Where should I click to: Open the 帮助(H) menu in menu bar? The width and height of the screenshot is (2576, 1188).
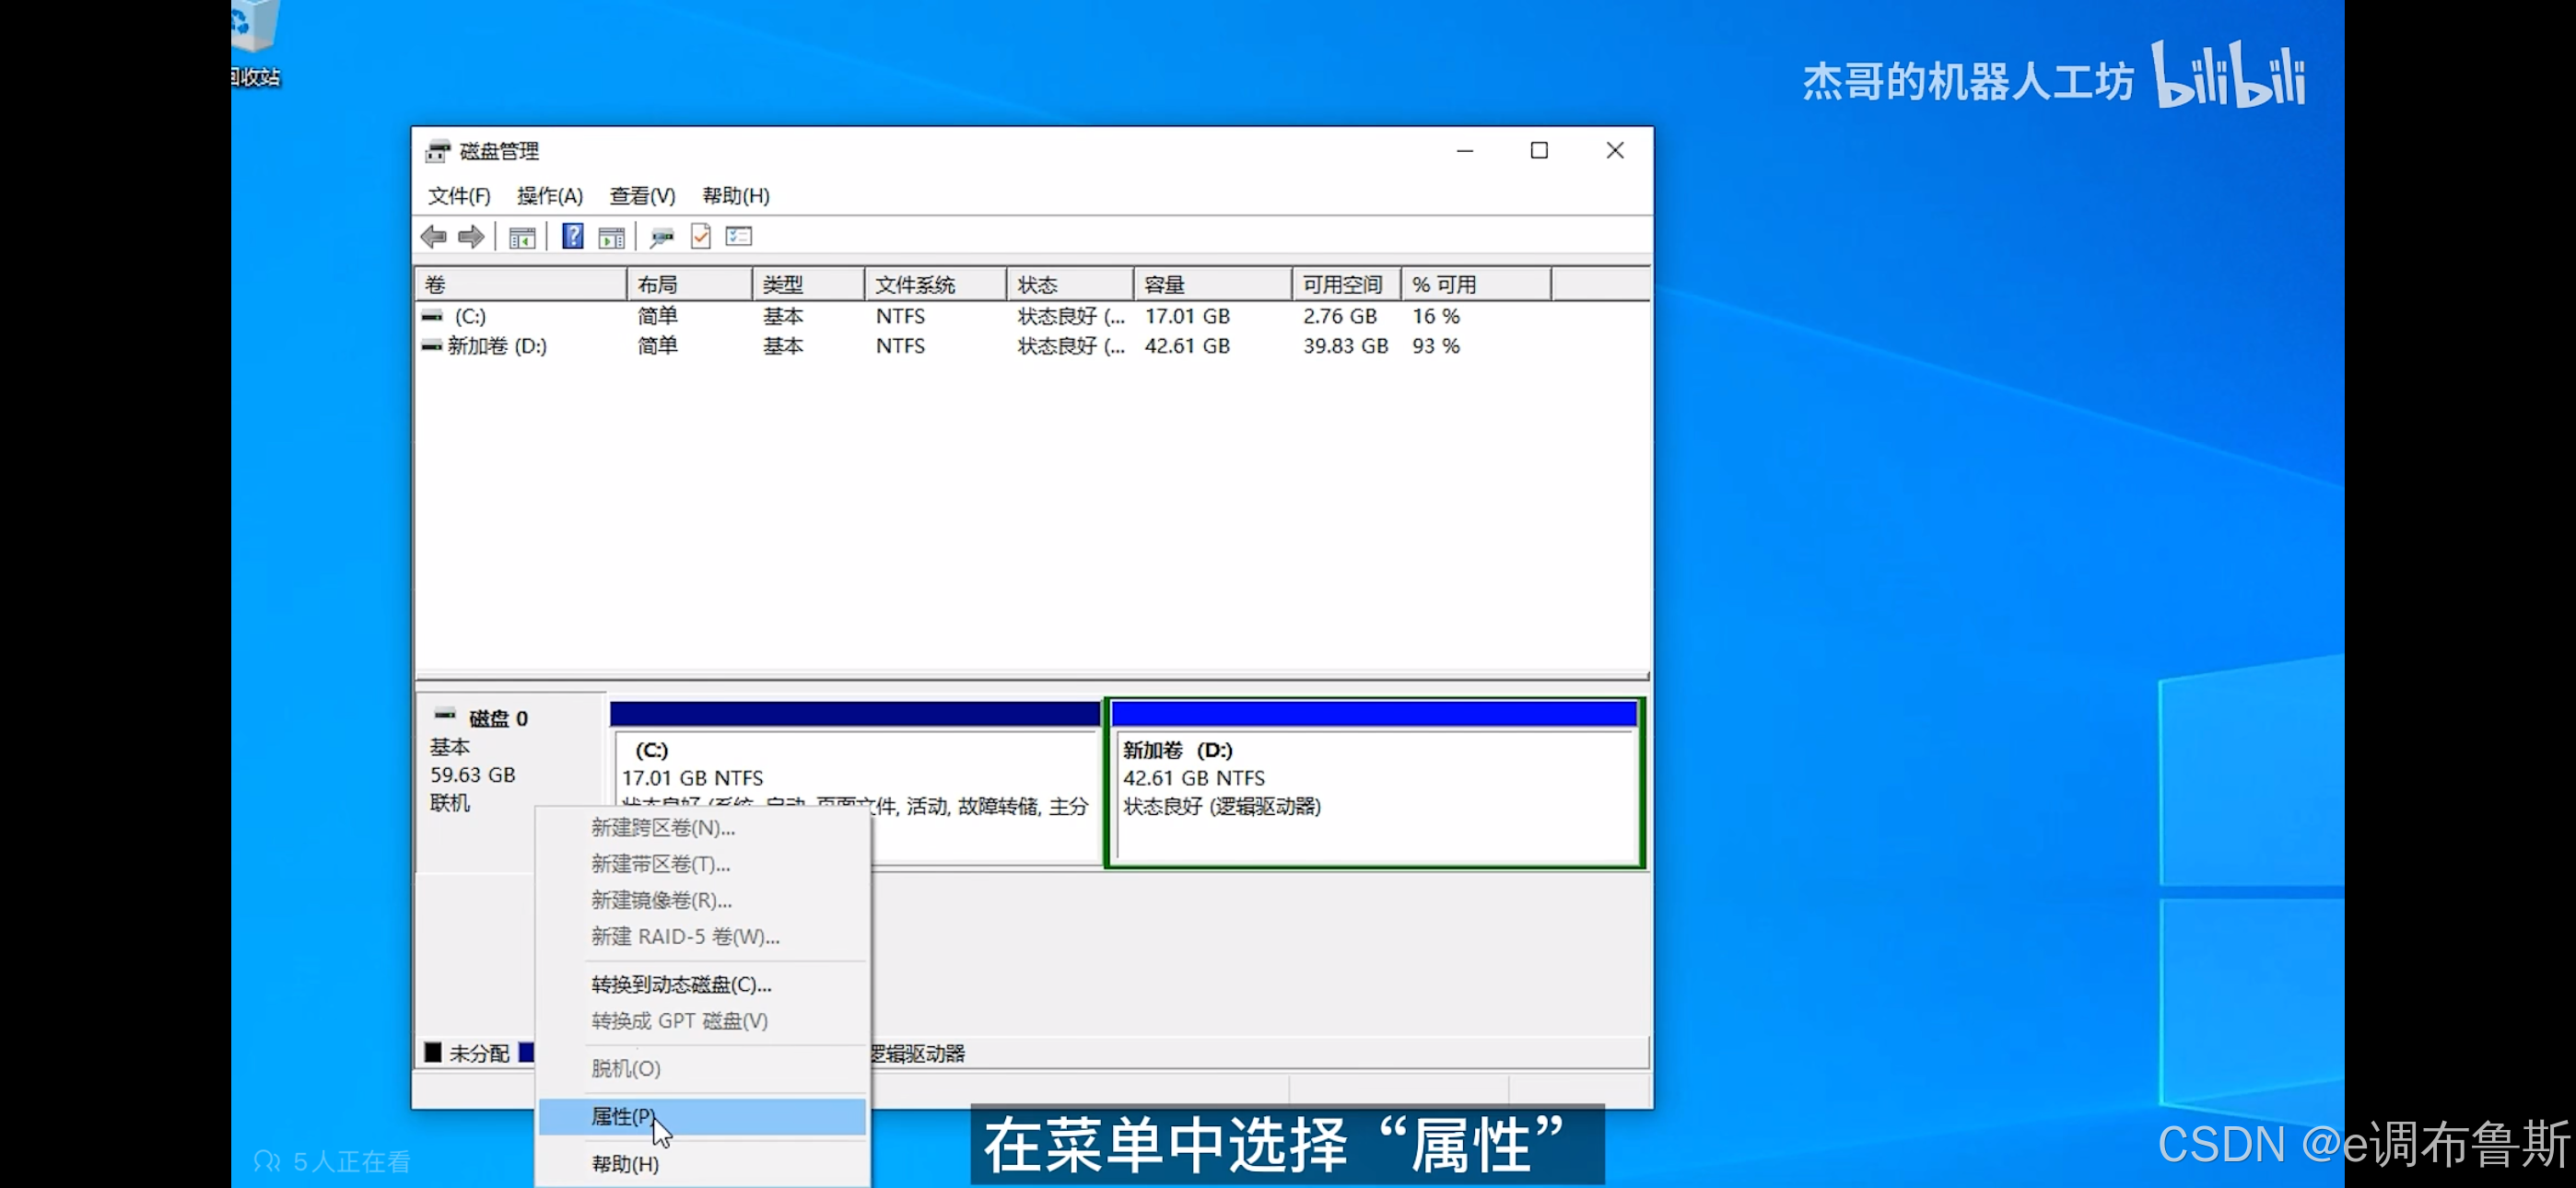tap(736, 196)
